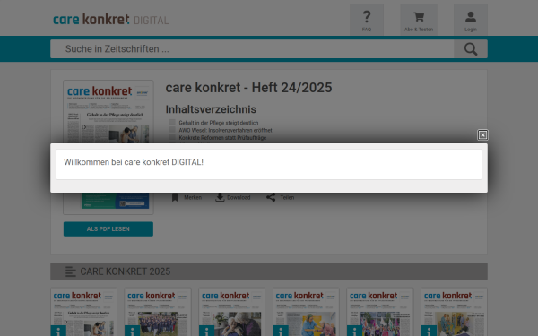Click page icon beside AWO Wesel article
This screenshot has width=538, height=336.
[172, 130]
